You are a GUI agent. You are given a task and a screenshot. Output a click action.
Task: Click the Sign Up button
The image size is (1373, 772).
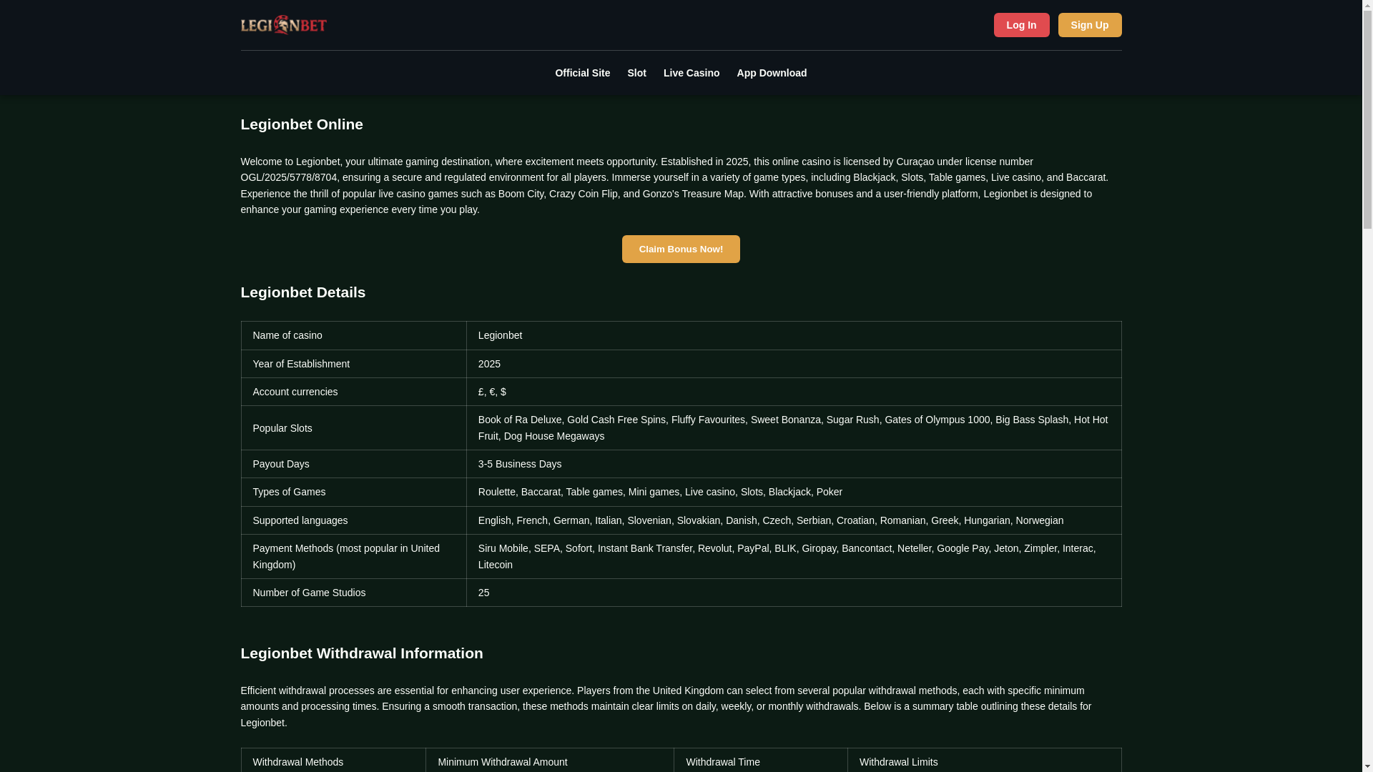[x=1089, y=25]
